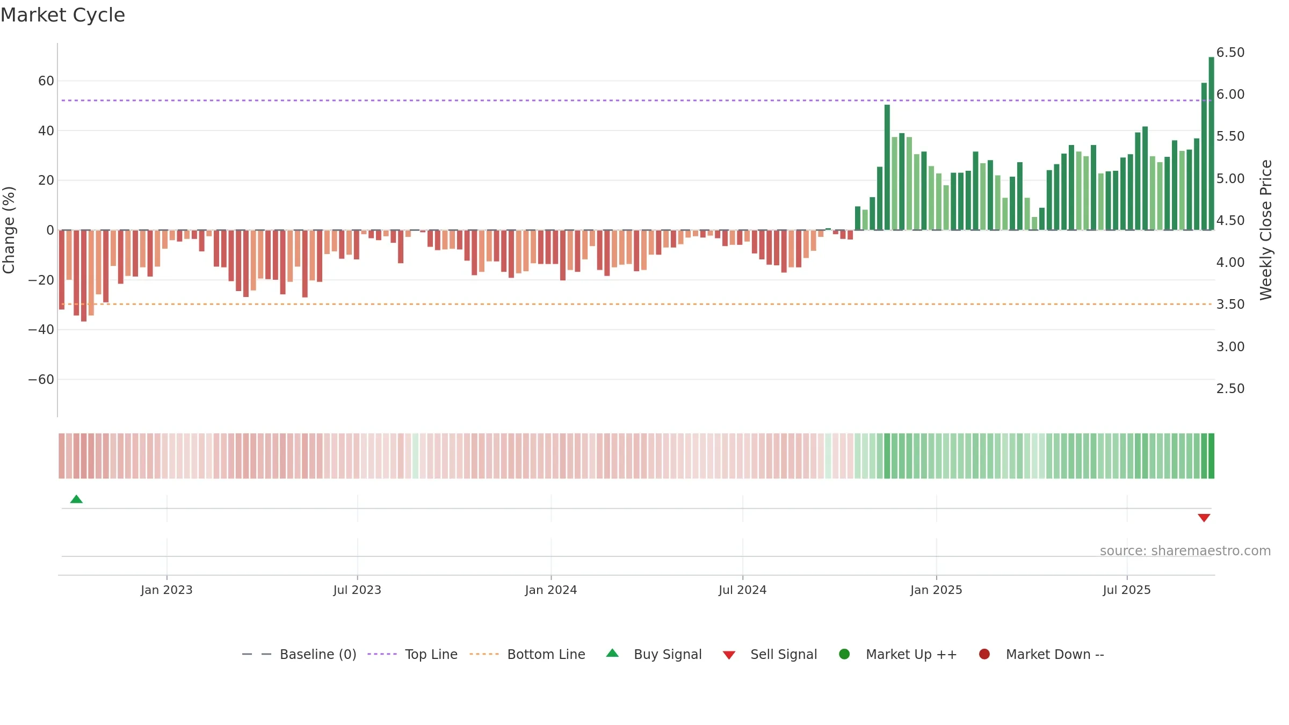
Task: Click the purple dotted Top Line legend swatch
Action: 382,654
